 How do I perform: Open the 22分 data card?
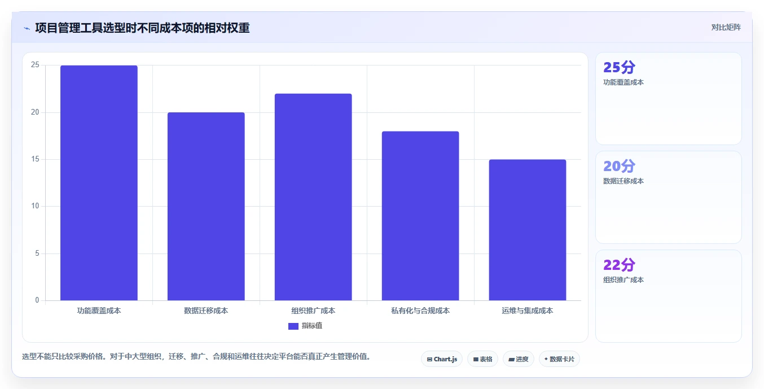tap(669, 296)
